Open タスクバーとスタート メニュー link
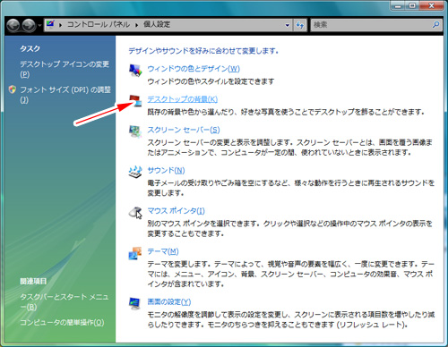Image resolution: width=448 pixels, height=347 pixels. coord(65,301)
